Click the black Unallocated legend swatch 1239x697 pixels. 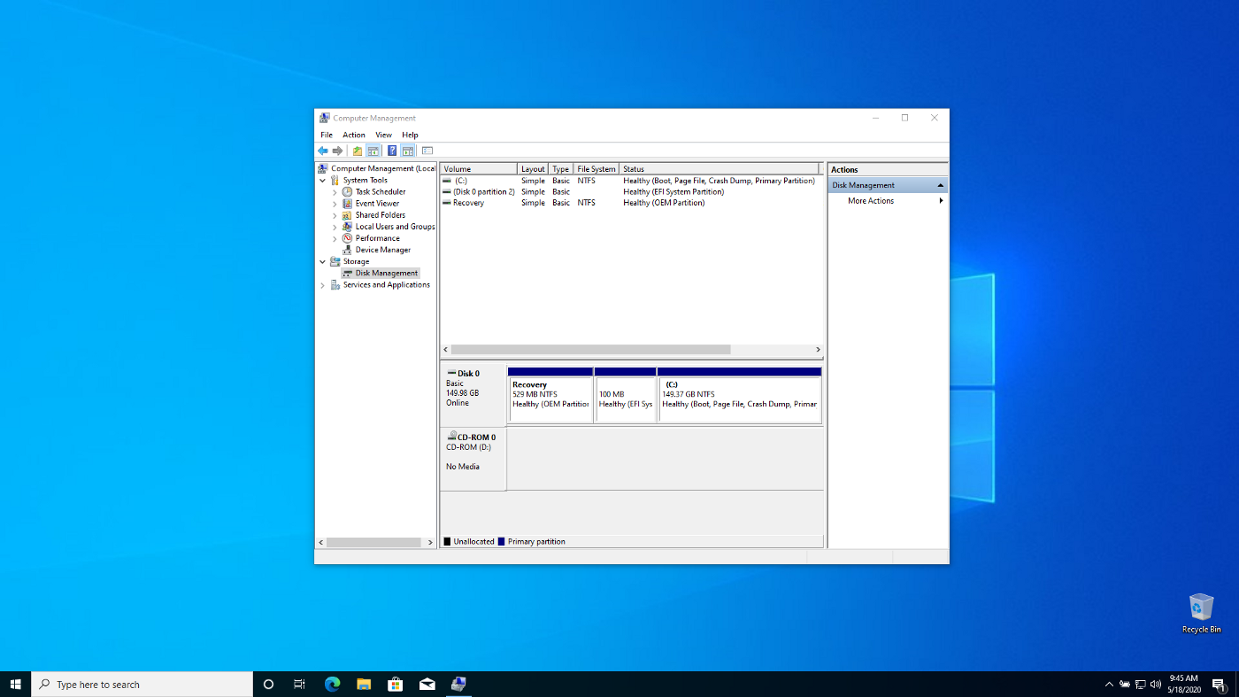coord(448,541)
